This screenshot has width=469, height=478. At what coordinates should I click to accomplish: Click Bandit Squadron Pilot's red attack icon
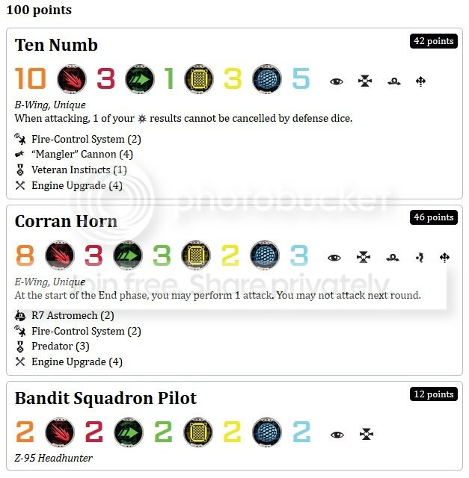tap(60, 432)
